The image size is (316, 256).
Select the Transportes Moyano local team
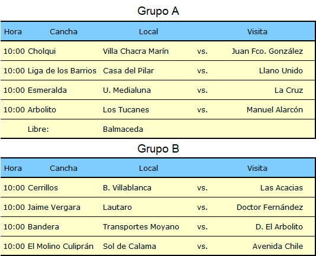[x=141, y=227]
